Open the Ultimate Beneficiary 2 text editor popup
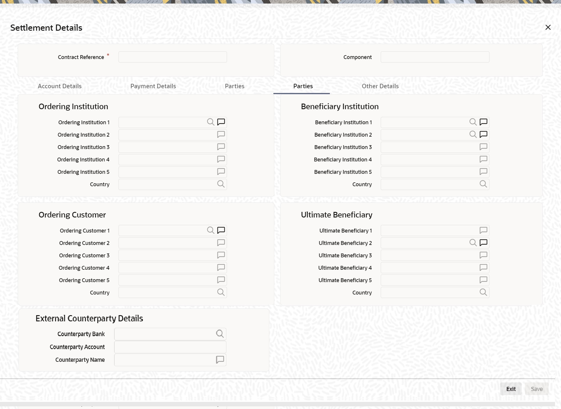This screenshot has width=561, height=409. pyautogui.click(x=484, y=243)
